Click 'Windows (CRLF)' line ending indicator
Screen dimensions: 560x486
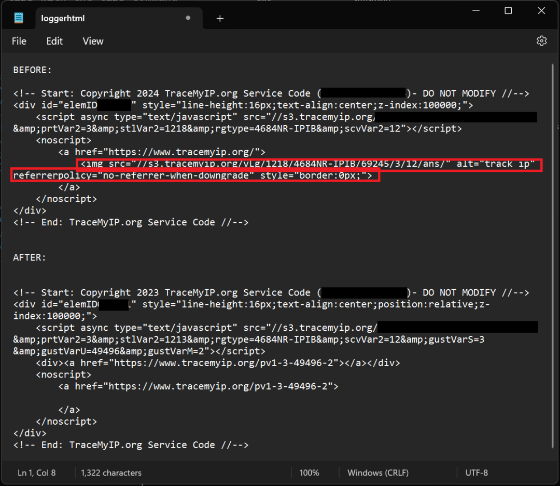tap(378, 473)
